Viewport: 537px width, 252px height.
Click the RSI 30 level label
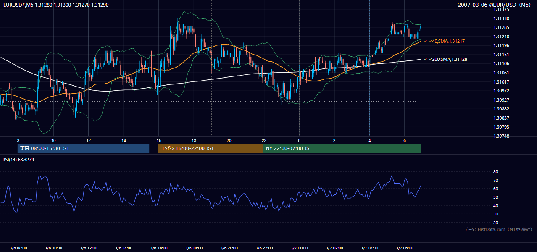[x=495, y=214]
